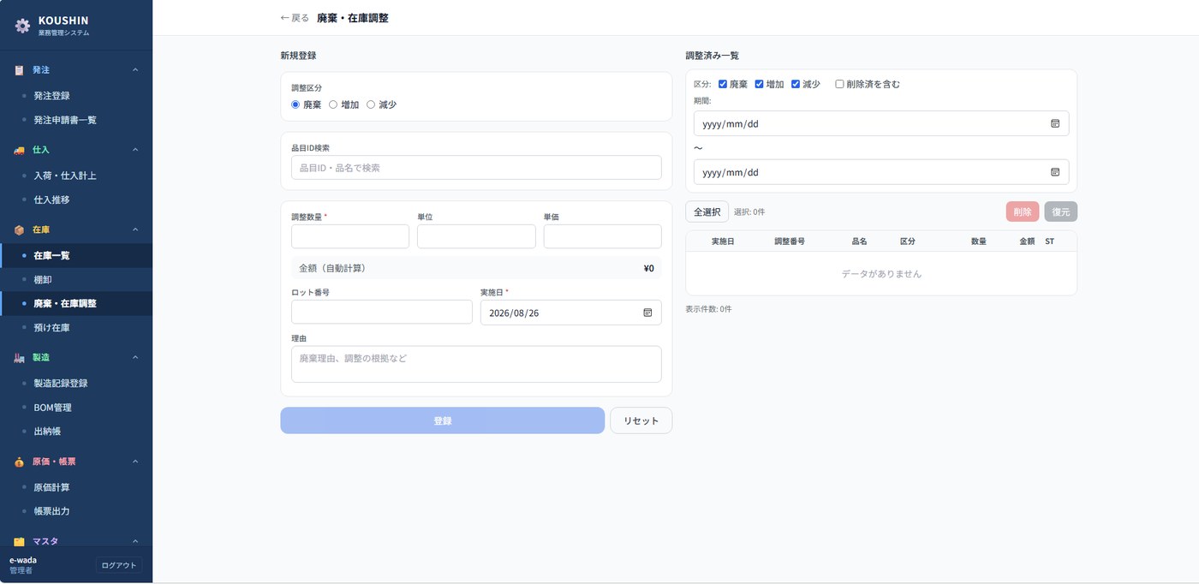Collapse the 発注 section chevron
The height and width of the screenshot is (584, 1199).
coord(135,70)
